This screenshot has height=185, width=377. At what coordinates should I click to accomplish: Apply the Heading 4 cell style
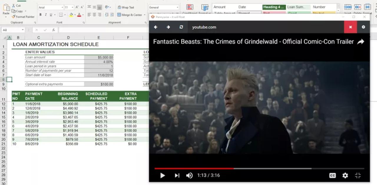pos(274,6)
